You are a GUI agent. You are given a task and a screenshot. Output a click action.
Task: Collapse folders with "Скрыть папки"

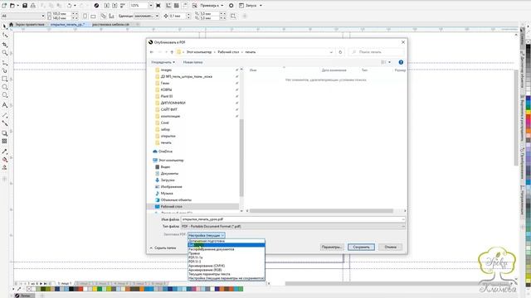coord(163,248)
